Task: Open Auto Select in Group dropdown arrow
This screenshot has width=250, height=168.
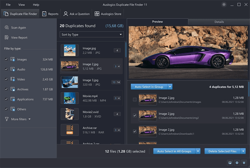Action: click(x=170, y=87)
